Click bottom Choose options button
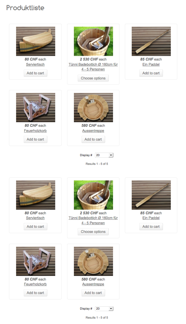186x324 pixels. [93, 232]
